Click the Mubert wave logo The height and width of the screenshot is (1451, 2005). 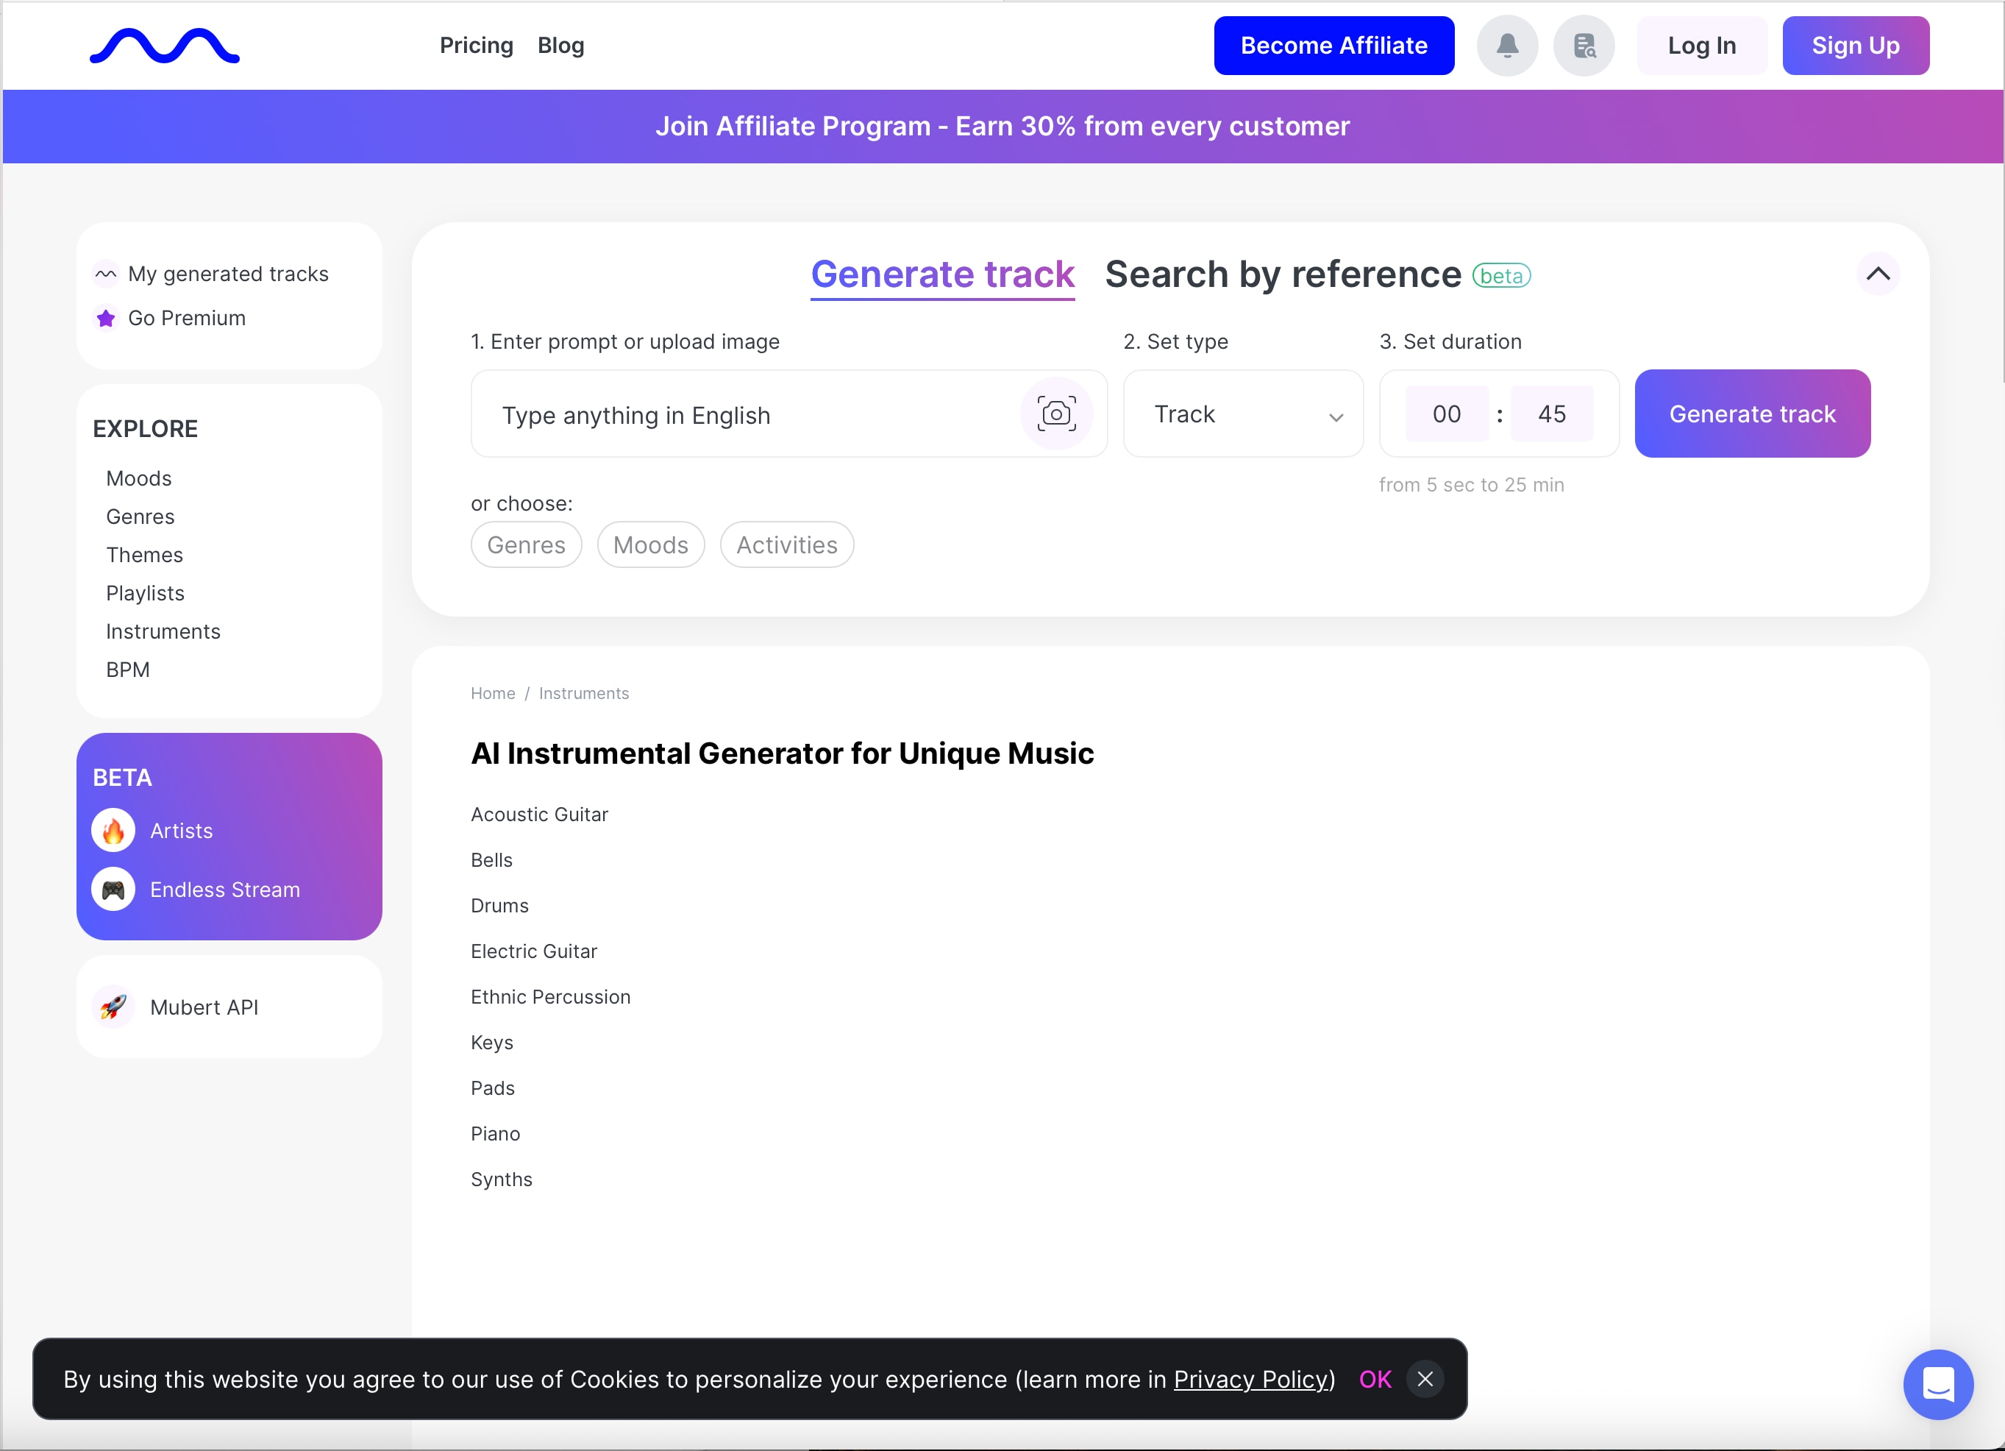tap(165, 46)
